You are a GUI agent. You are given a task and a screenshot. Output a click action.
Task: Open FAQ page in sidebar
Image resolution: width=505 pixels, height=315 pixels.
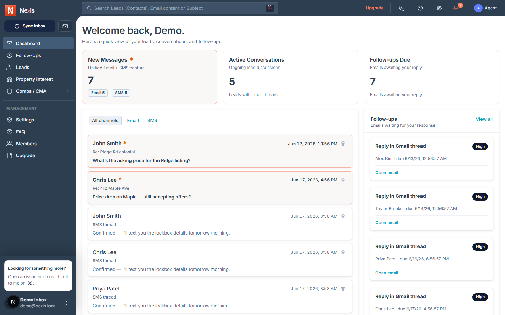[38, 132]
